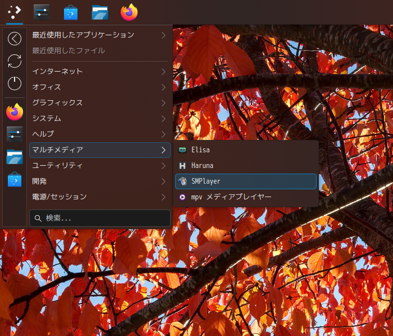
Task: Launch Discover store from the top panel
Action: coord(71,12)
